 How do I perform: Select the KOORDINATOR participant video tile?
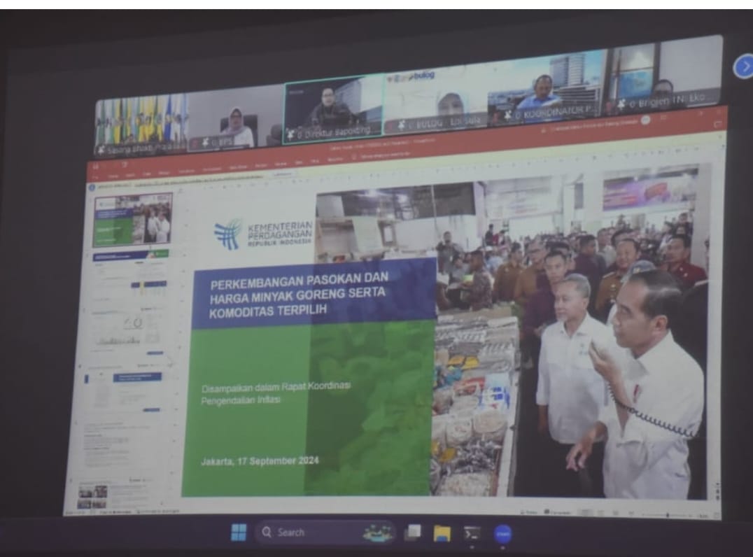[546, 90]
